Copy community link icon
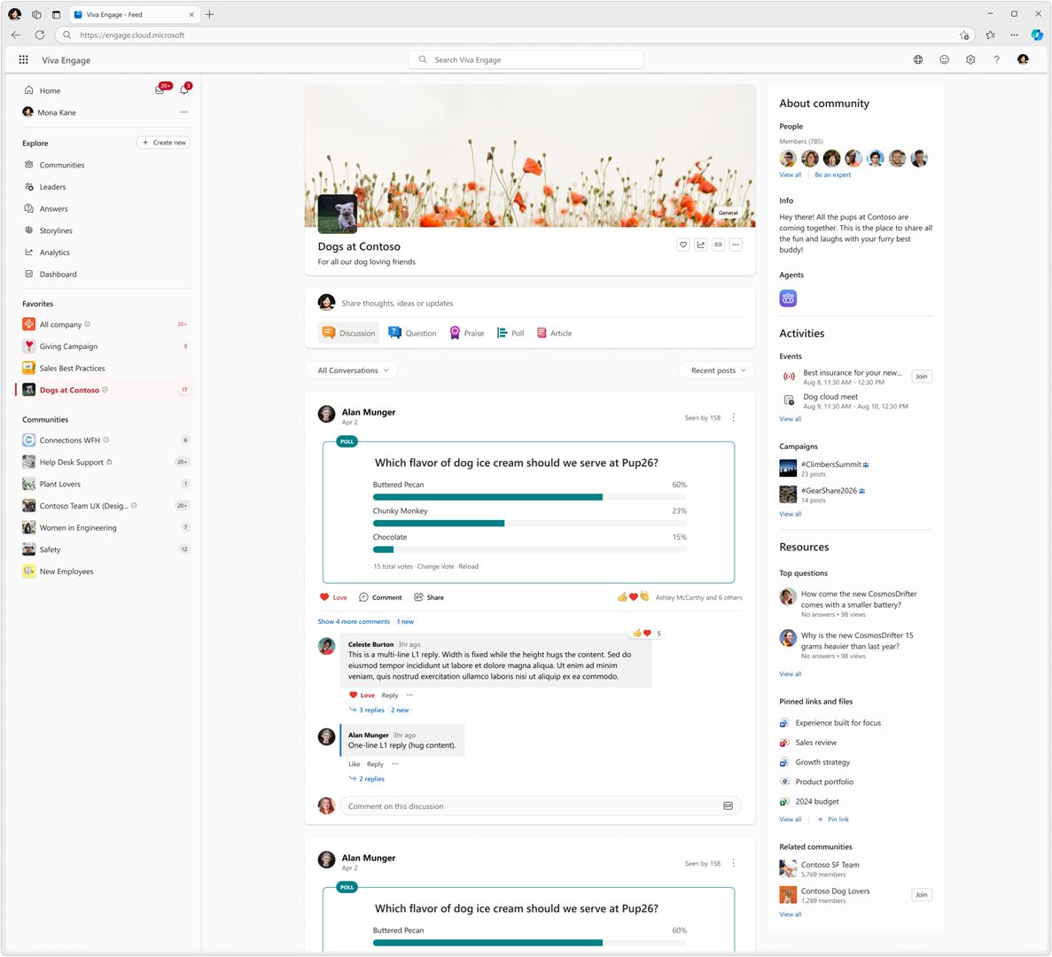1052x957 pixels. [x=718, y=245]
